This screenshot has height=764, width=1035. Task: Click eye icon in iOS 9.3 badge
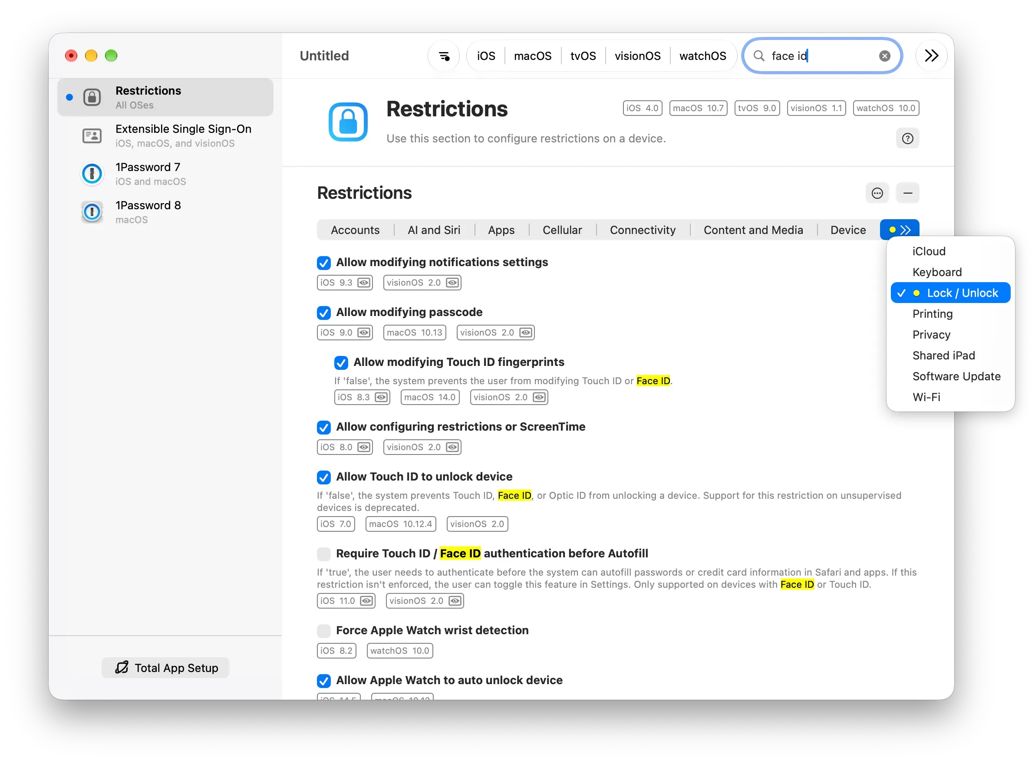[364, 283]
